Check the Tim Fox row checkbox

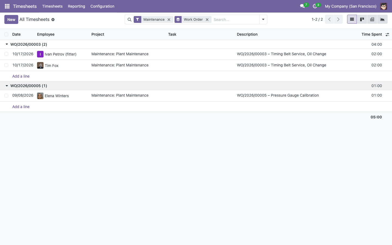(x=6, y=65)
